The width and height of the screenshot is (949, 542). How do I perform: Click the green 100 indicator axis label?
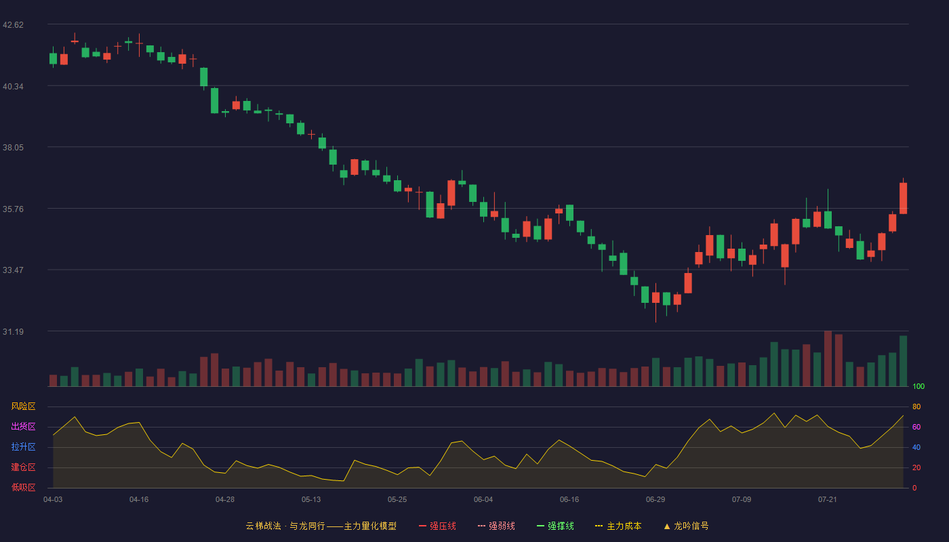[x=918, y=386]
